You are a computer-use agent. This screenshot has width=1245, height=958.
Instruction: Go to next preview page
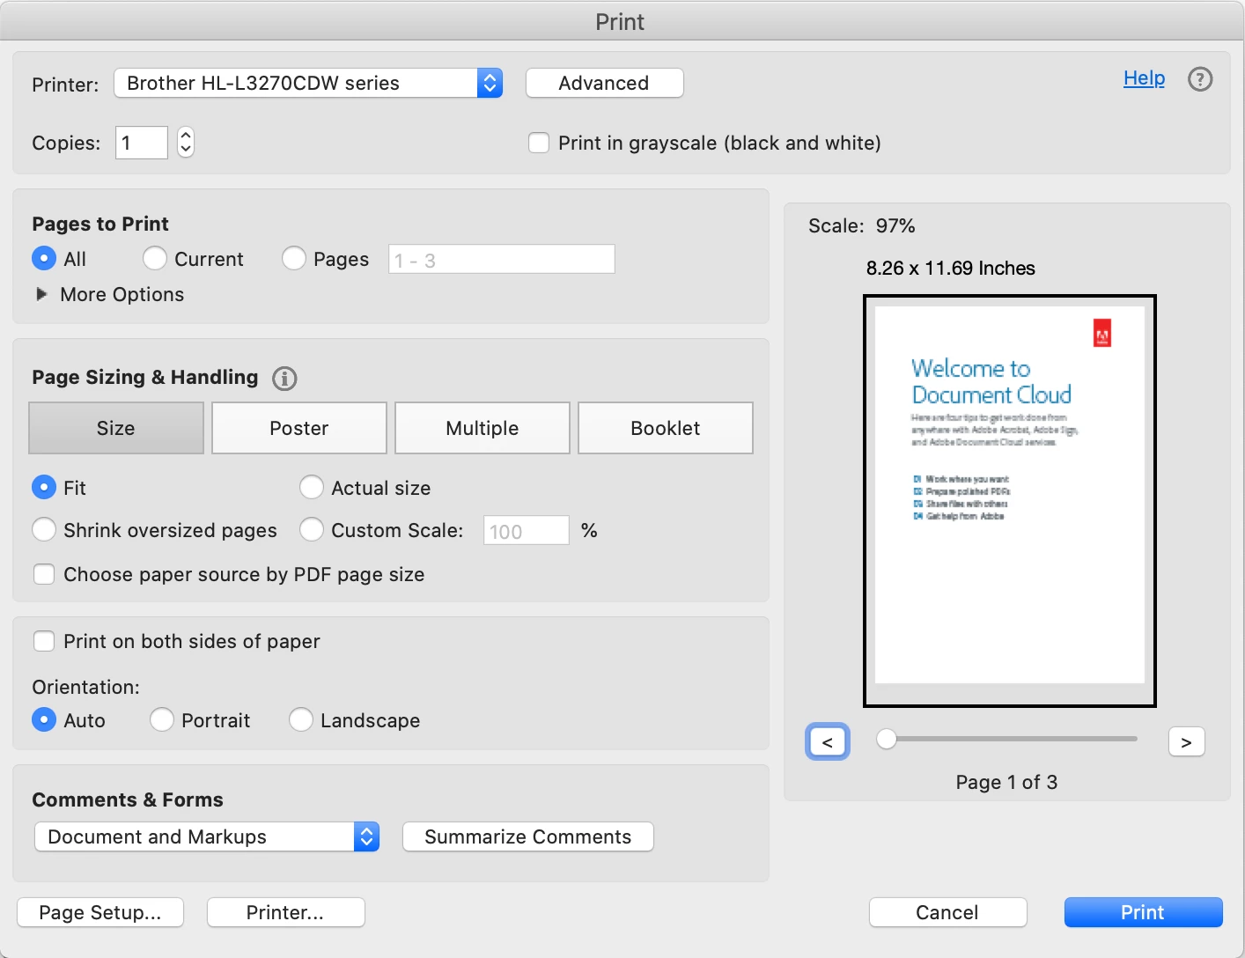click(1186, 742)
